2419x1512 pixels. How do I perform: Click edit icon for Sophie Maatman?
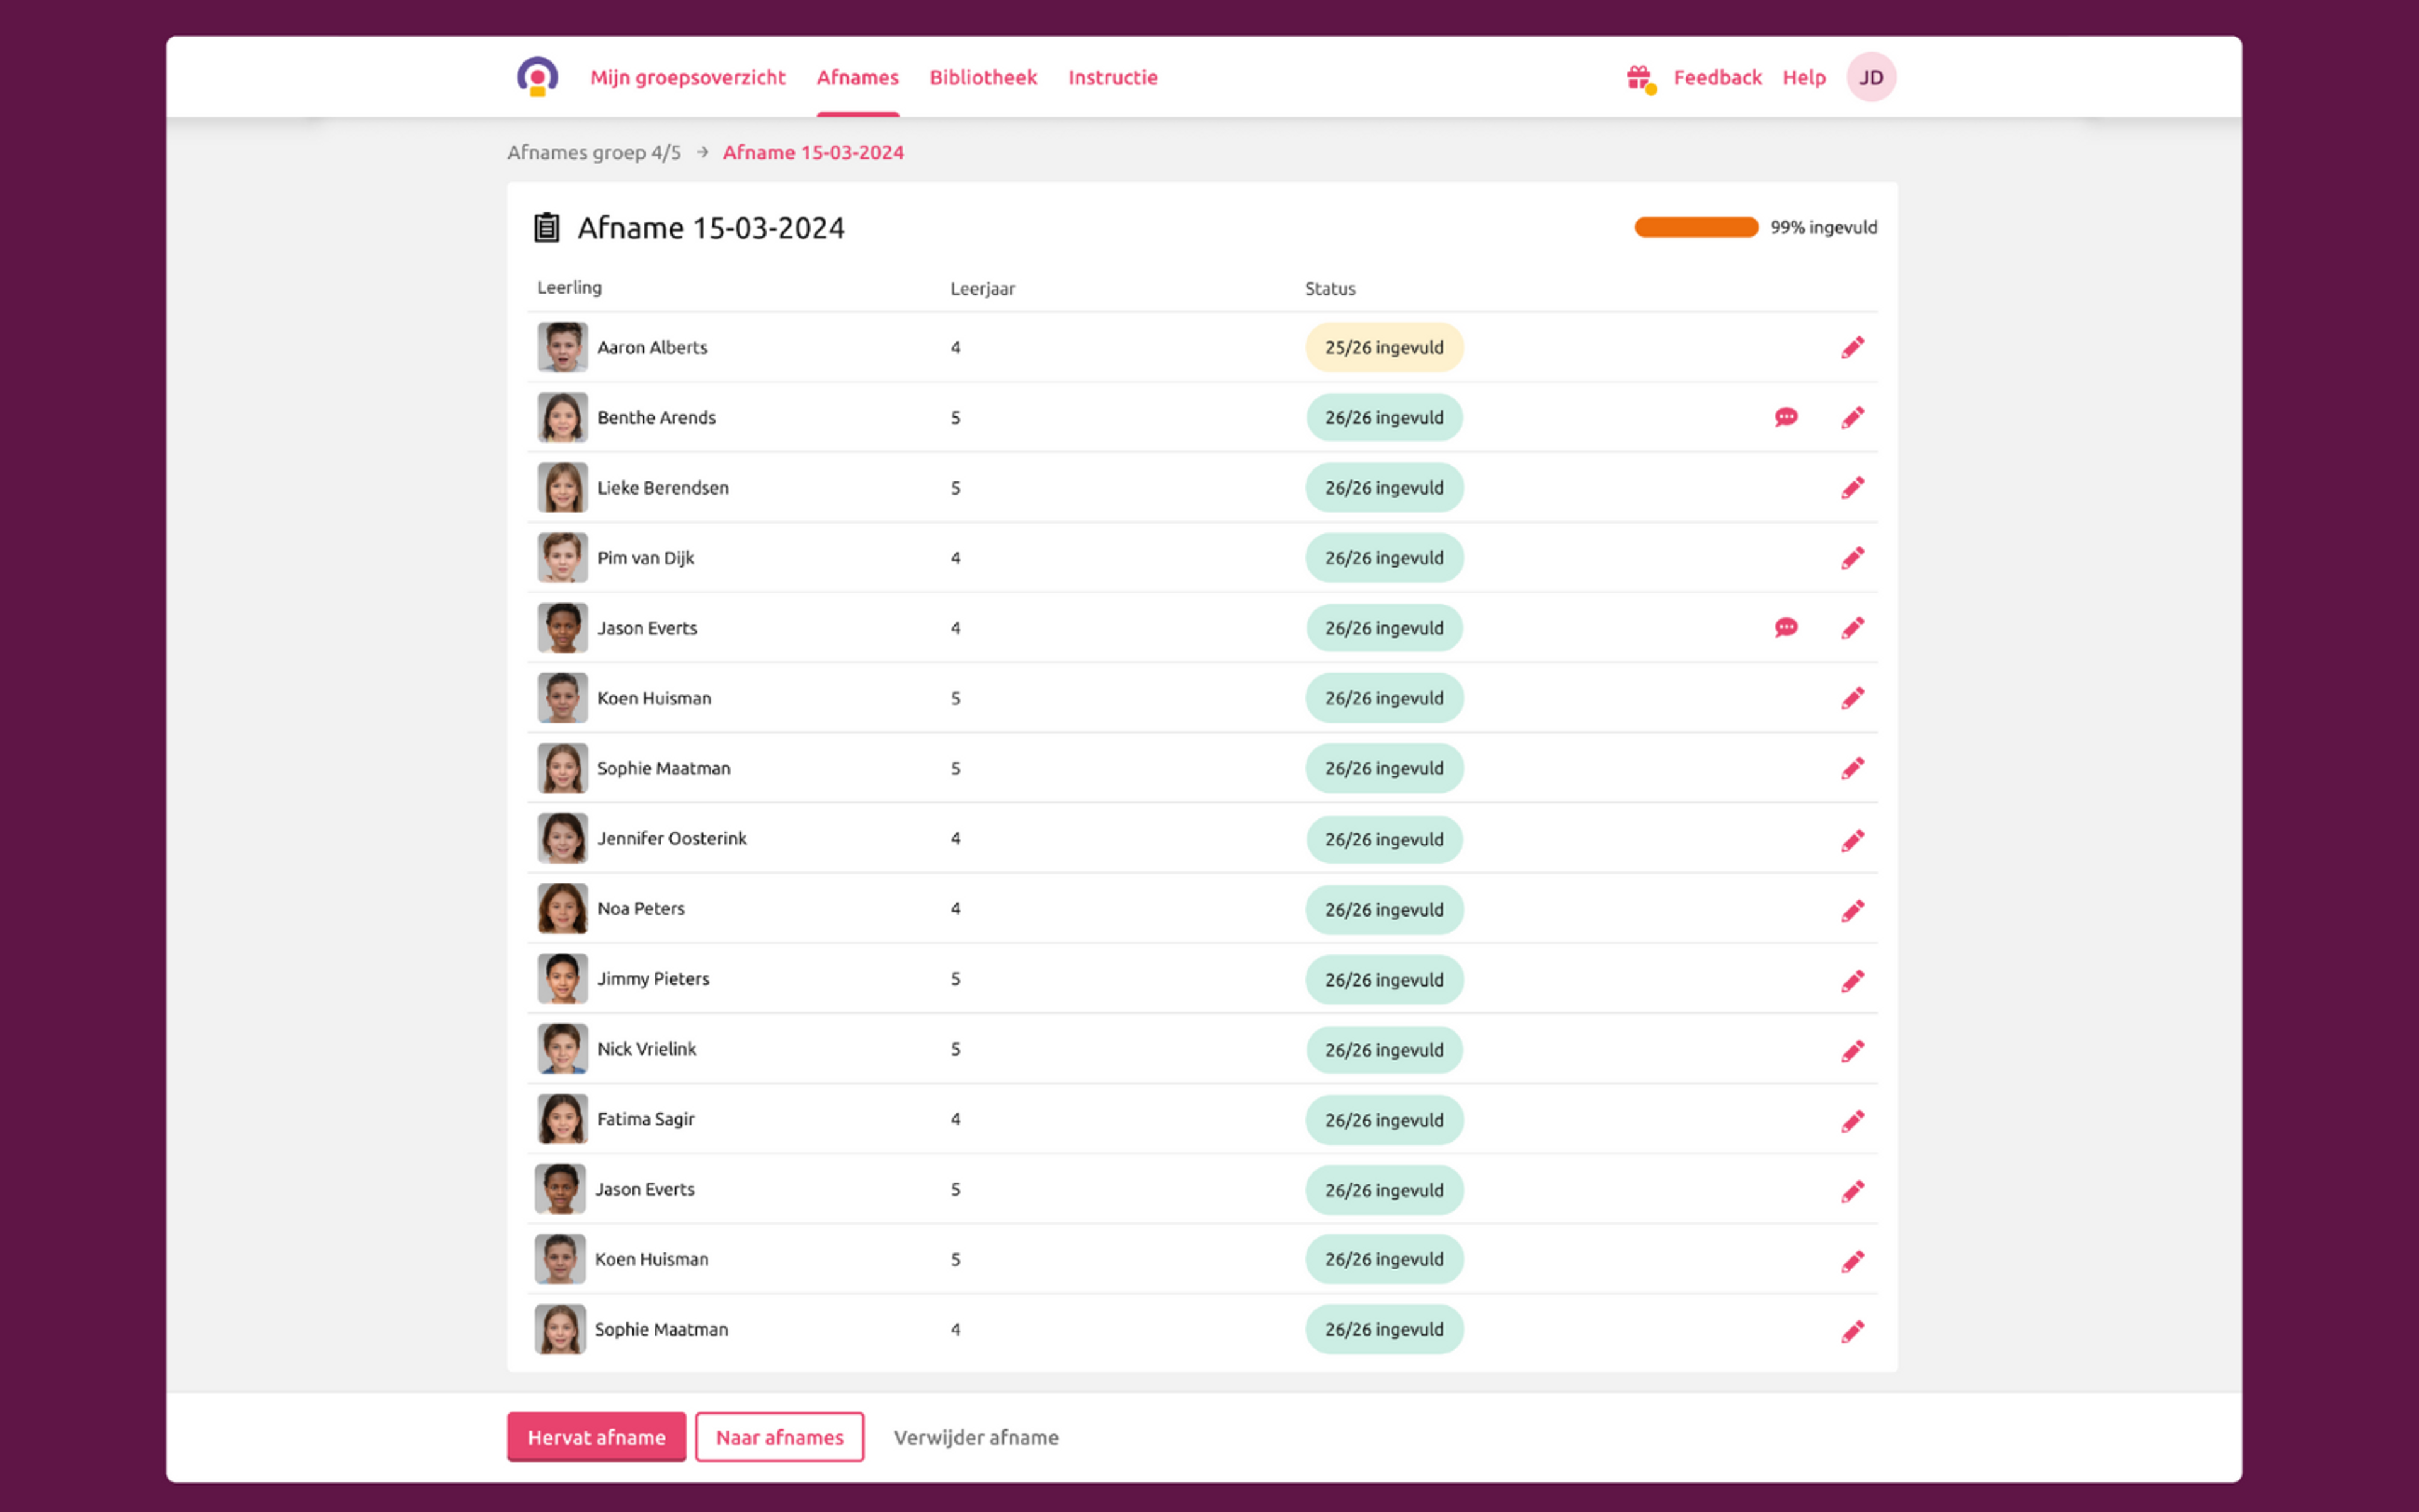pos(1851,768)
